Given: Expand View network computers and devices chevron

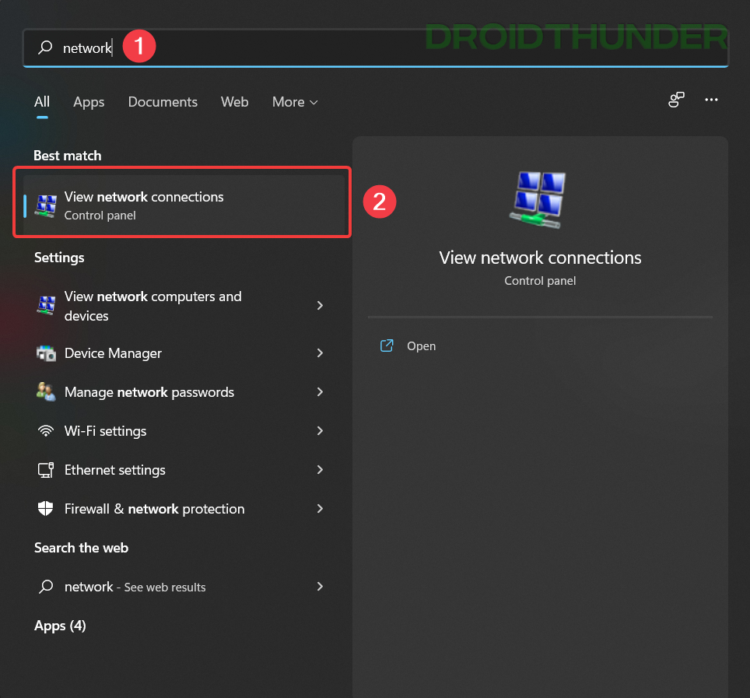Looking at the screenshot, I should (x=320, y=305).
